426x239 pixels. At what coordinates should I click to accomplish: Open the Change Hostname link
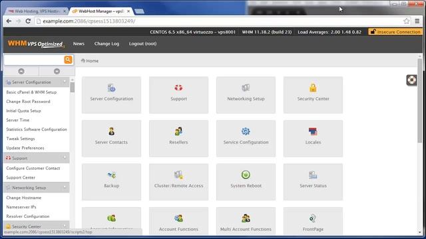point(24,198)
